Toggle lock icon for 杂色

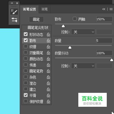tap(48, 77)
